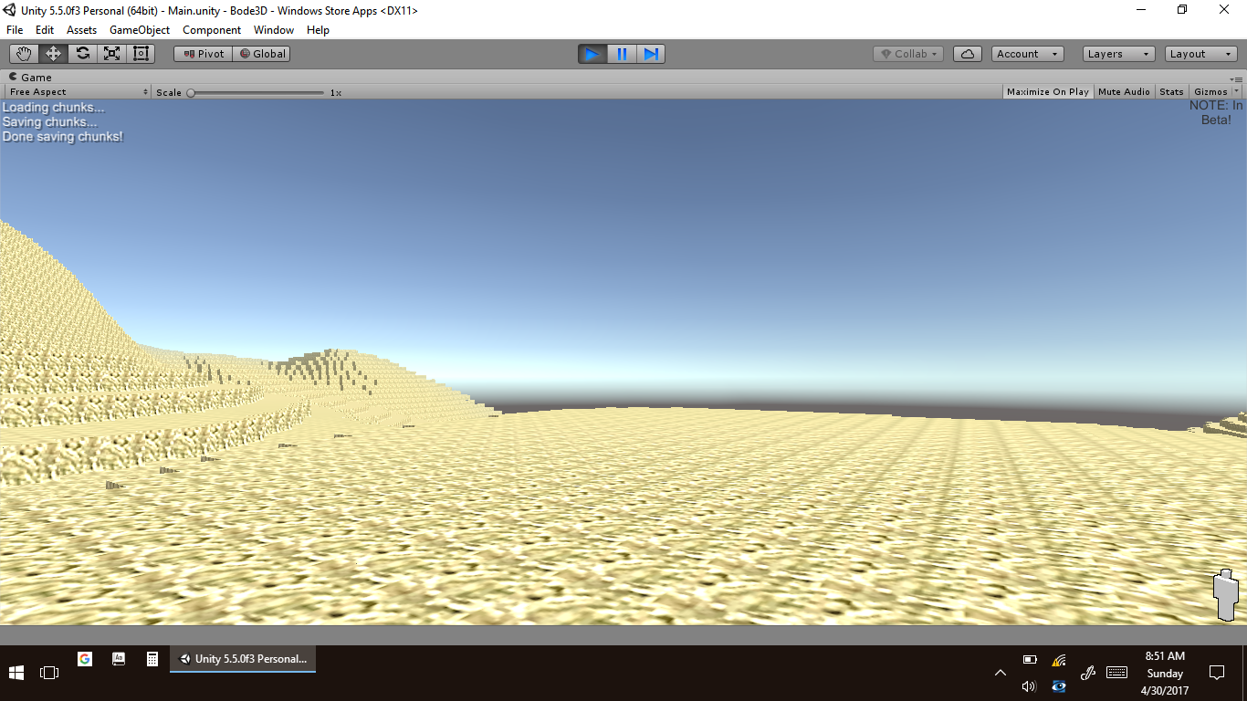The width and height of the screenshot is (1247, 701).
Task: Select the Rotate tool
Action: 82,54
